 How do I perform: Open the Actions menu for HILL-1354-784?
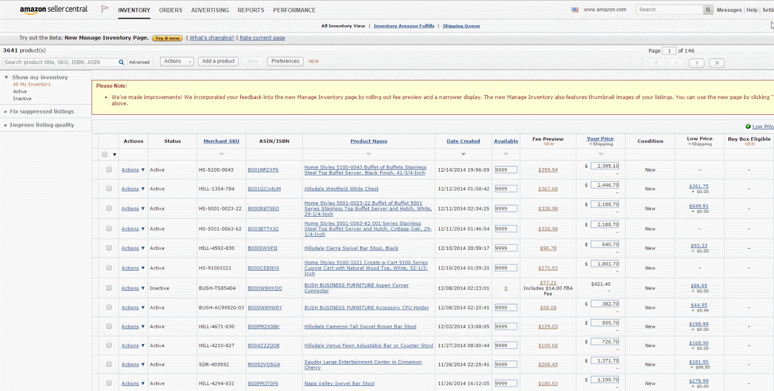click(133, 189)
